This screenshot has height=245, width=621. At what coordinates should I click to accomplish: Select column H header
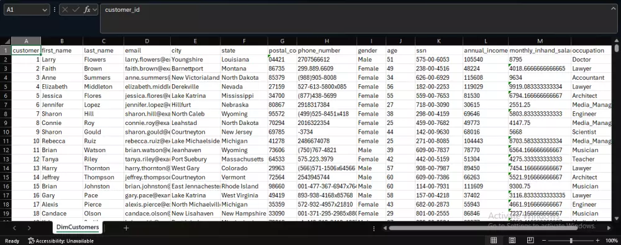pos(327,41)
